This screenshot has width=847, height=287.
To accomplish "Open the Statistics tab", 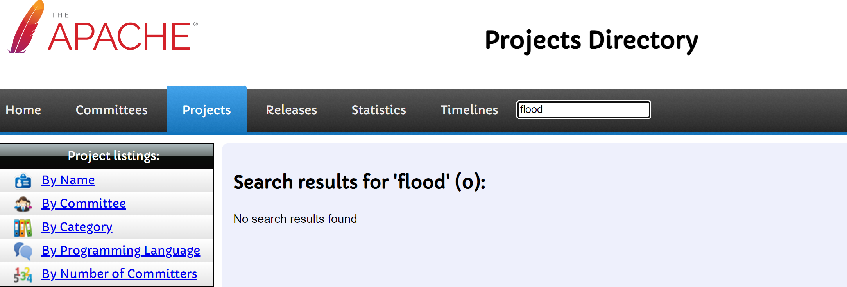I will click(x=379, y=110).
